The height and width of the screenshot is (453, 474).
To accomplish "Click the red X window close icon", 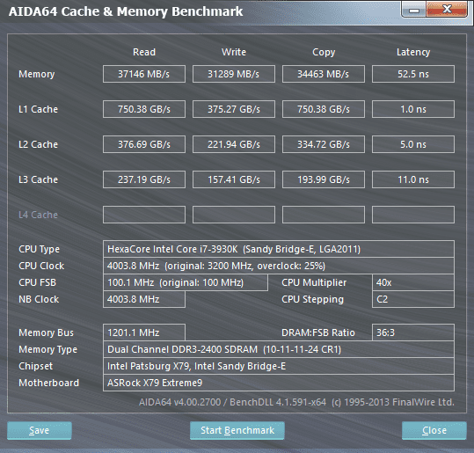I will (x=447, y=10).
